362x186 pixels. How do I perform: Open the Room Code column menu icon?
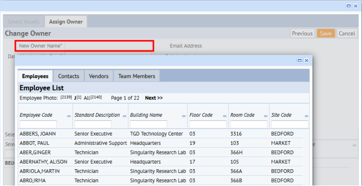tap(265, 116)
